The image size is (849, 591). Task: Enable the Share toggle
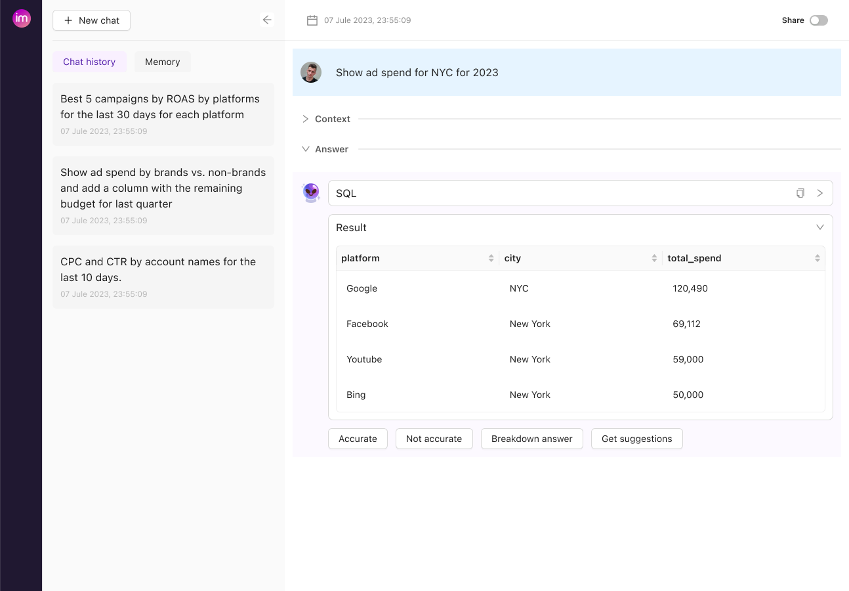tap(818, 20)
